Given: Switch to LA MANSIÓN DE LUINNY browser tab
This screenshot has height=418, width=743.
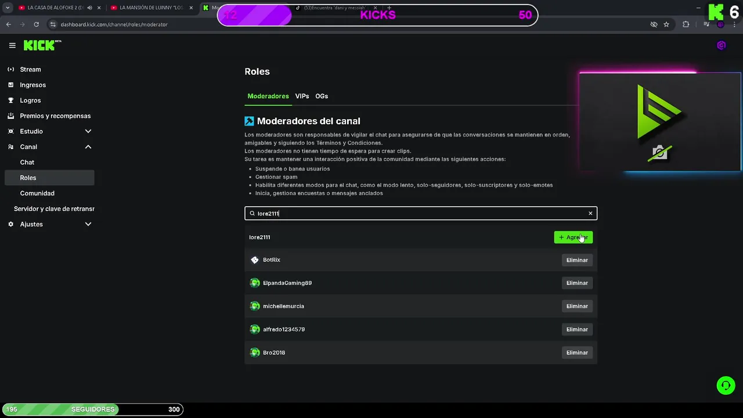Looking at the screenshot, I should tap(151, 8).
